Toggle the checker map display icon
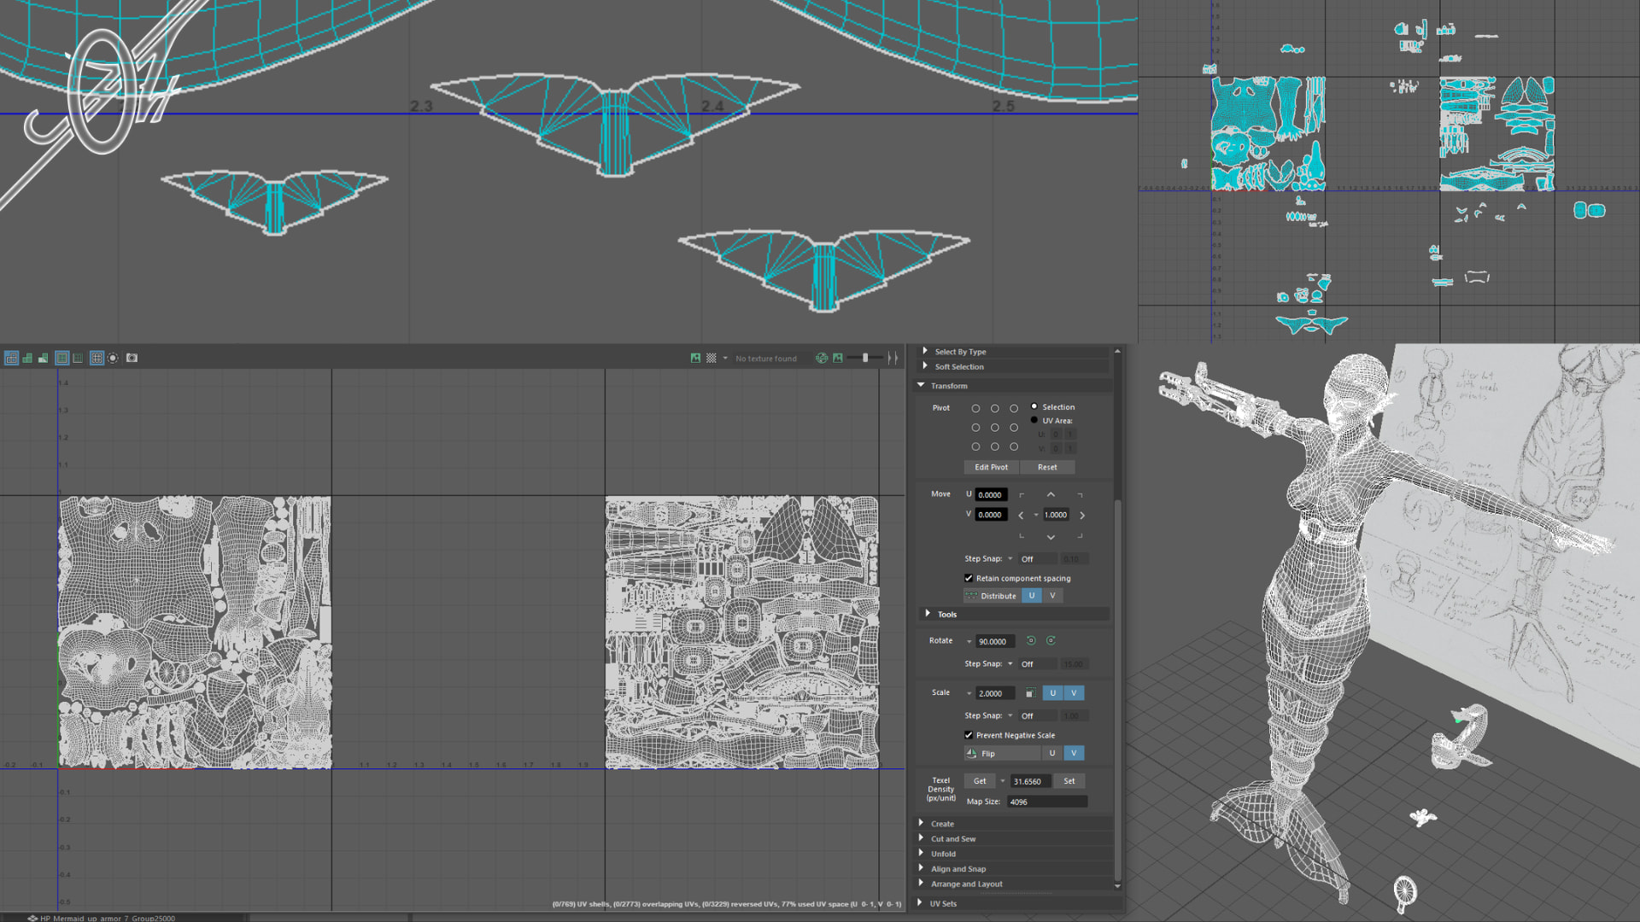 (711, 359)
